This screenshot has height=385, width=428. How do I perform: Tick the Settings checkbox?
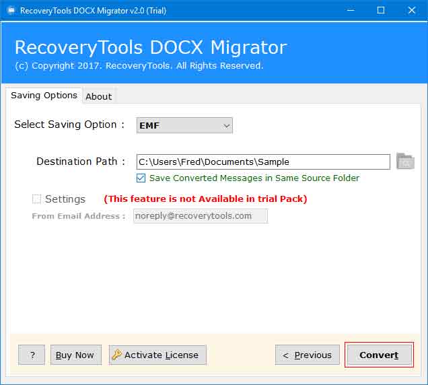pos(36,199)
